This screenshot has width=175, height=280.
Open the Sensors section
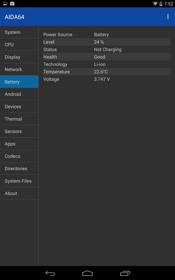[19, 131]
